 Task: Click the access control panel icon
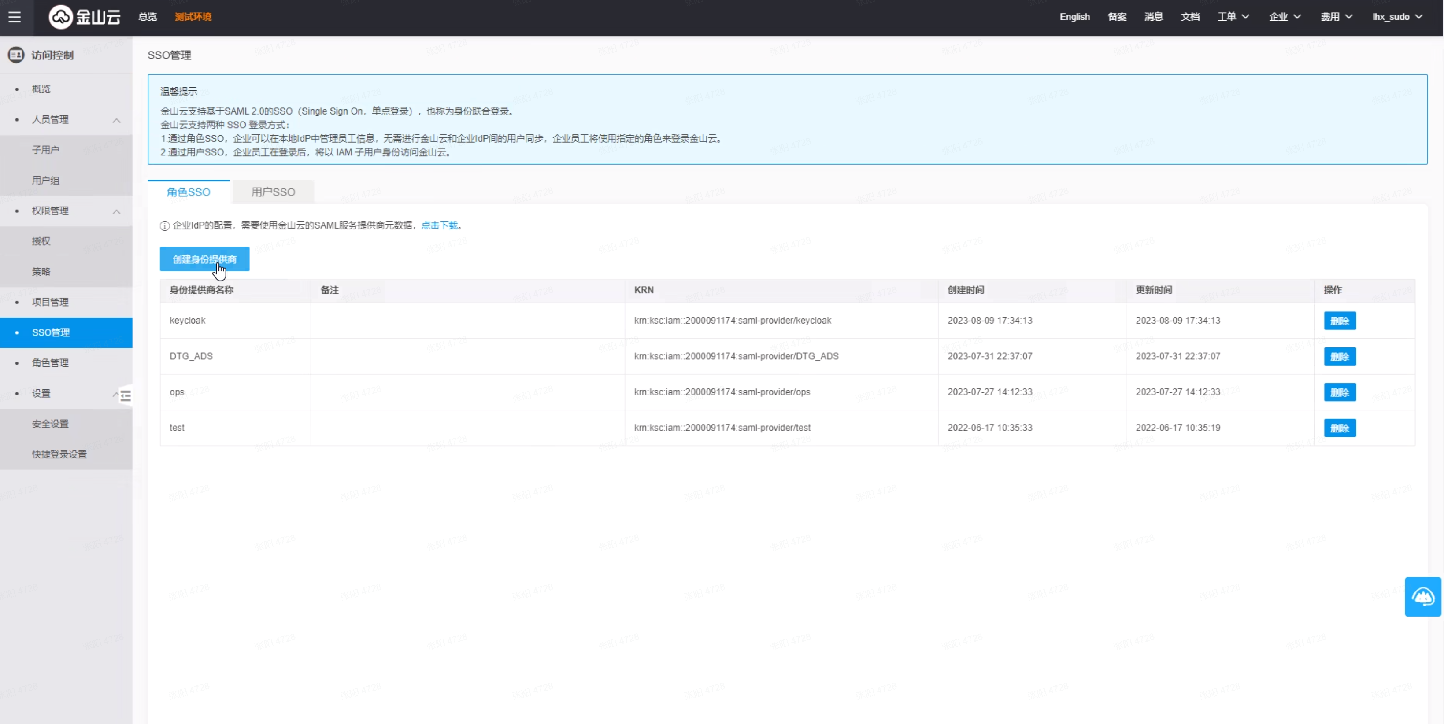(16, 55)
